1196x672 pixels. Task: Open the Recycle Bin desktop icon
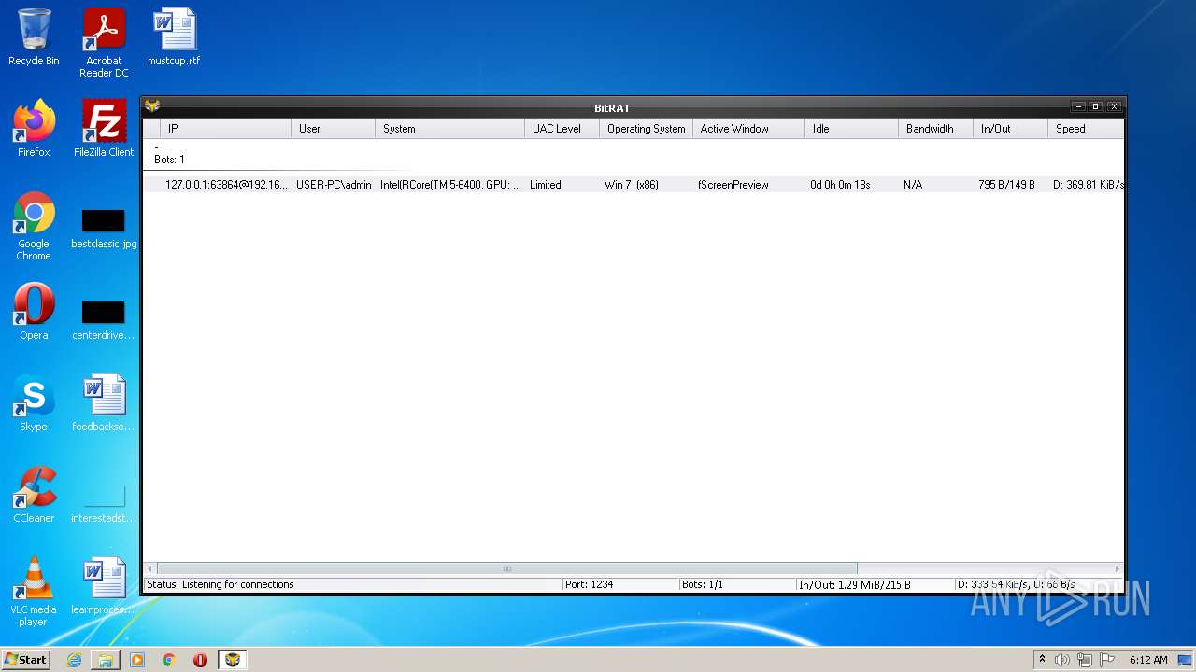click(x=34, y=38)
